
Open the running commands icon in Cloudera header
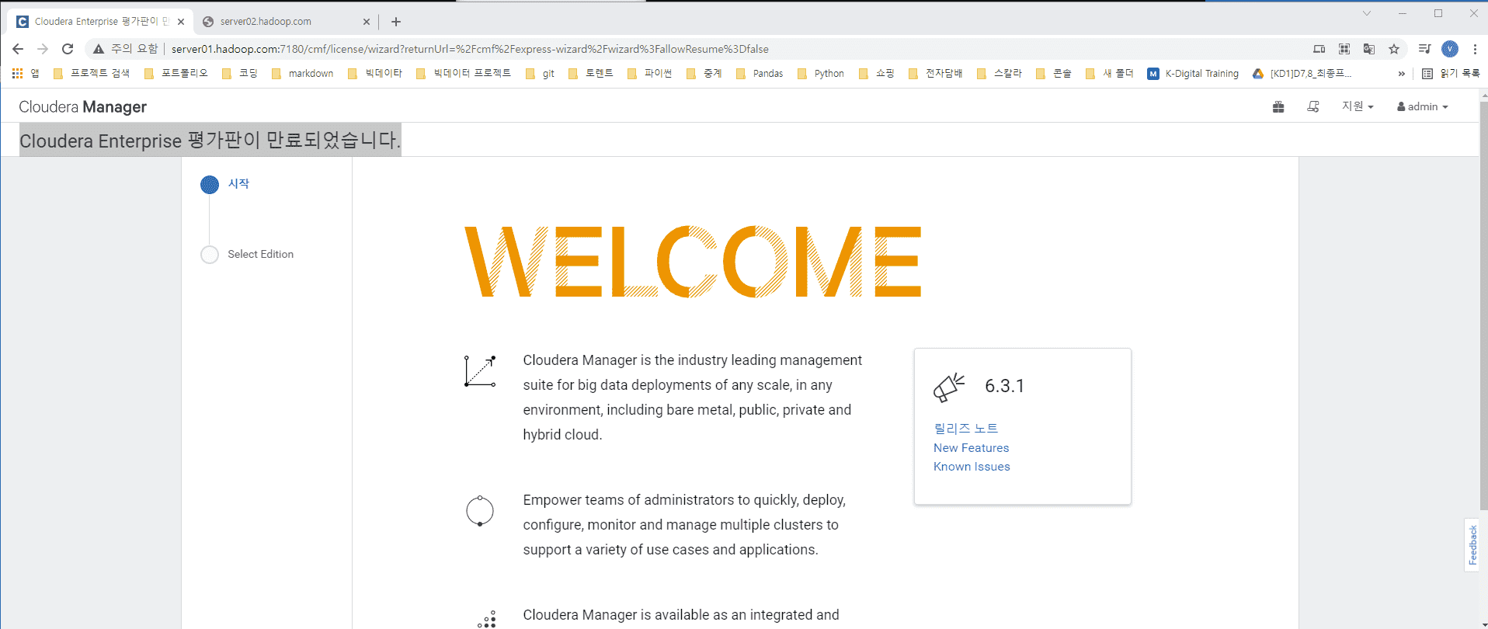click(1313, 107)
